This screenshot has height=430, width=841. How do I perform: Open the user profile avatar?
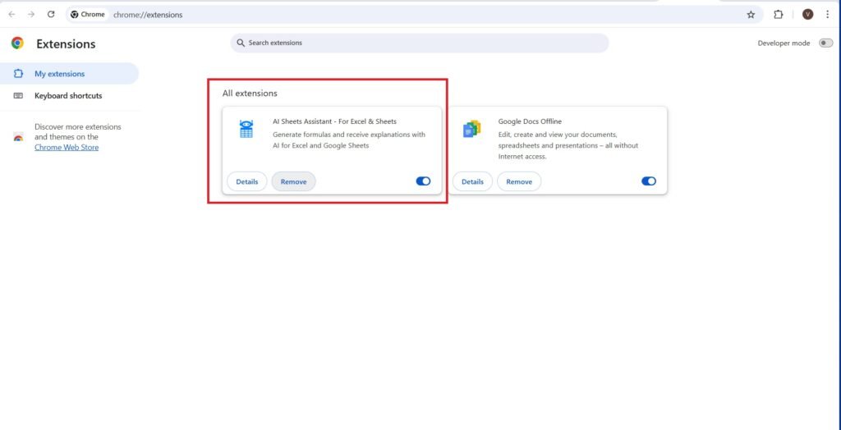(x=808, y=15)
